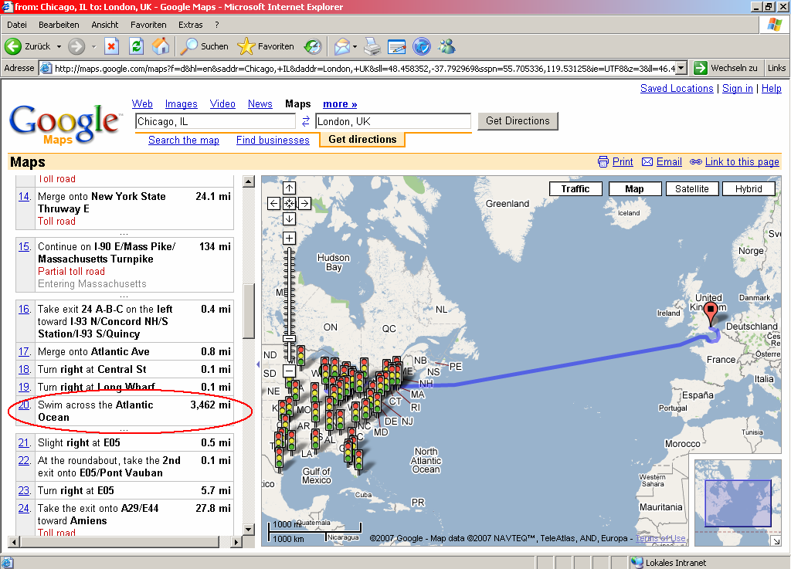Click the overview minimap thumbnail
This screenshot has width=791, height=569.
[738, 503]
